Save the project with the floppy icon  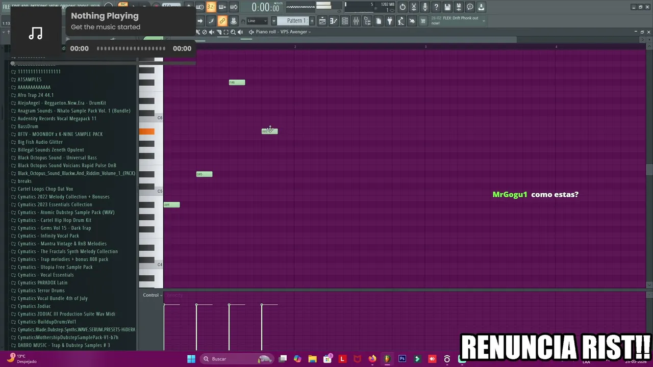click(447, 7)
